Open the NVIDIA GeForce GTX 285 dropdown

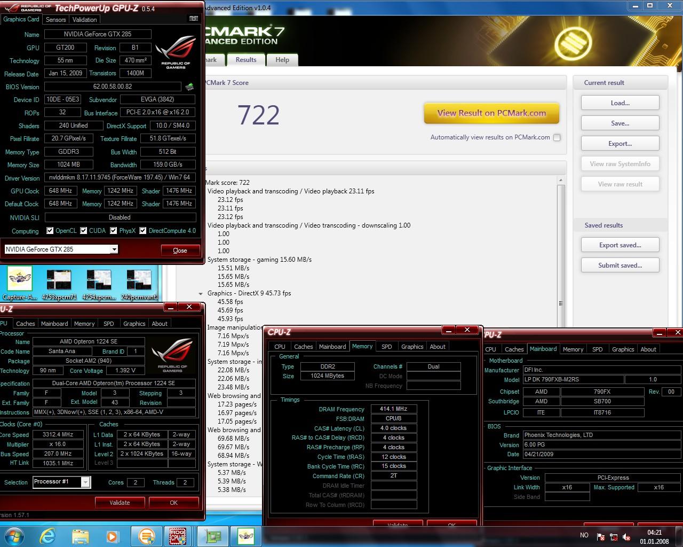pos(114,249)
